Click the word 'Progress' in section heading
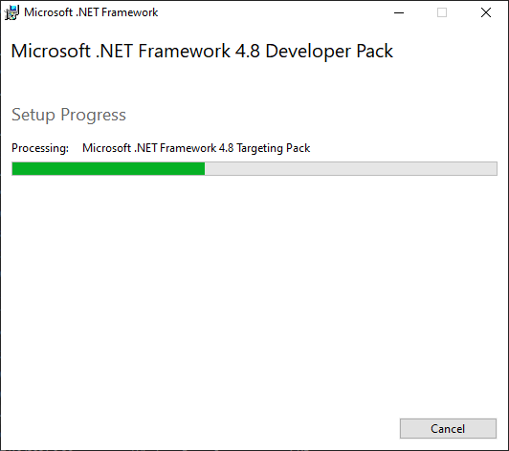The width and height of the screenshot is (509, 451). (93, 115)
